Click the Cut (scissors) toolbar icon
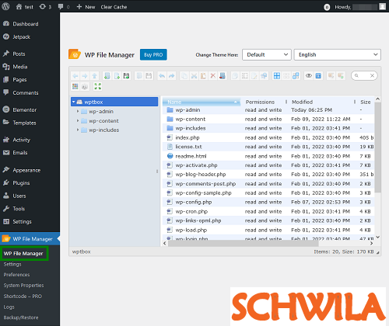 [x=194, y=76]
